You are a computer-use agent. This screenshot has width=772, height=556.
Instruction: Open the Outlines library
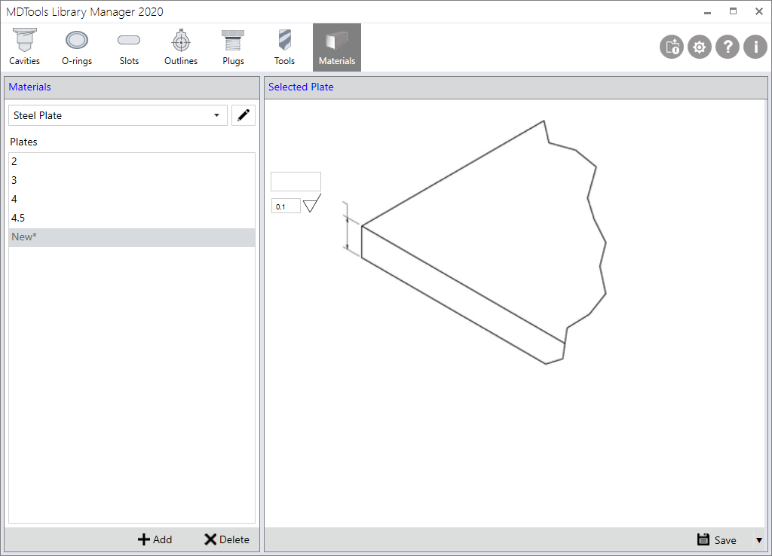coord(181,47)
